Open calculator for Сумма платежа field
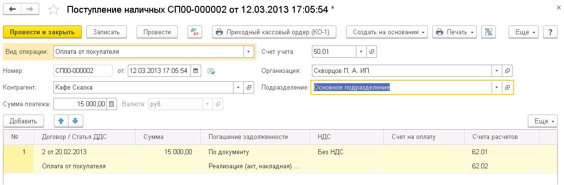Image resolution: width=564 pixels, height=185 pixels. click(112, 104)
